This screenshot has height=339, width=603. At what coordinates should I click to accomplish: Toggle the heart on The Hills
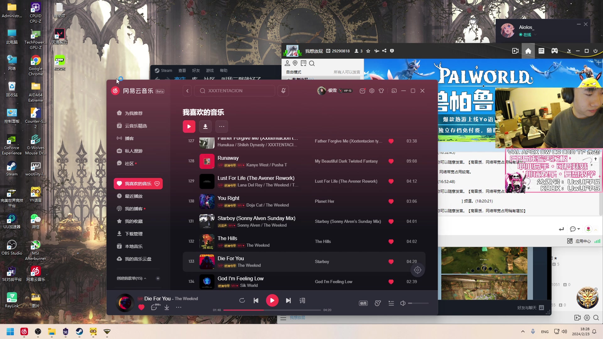click(391, 242)
